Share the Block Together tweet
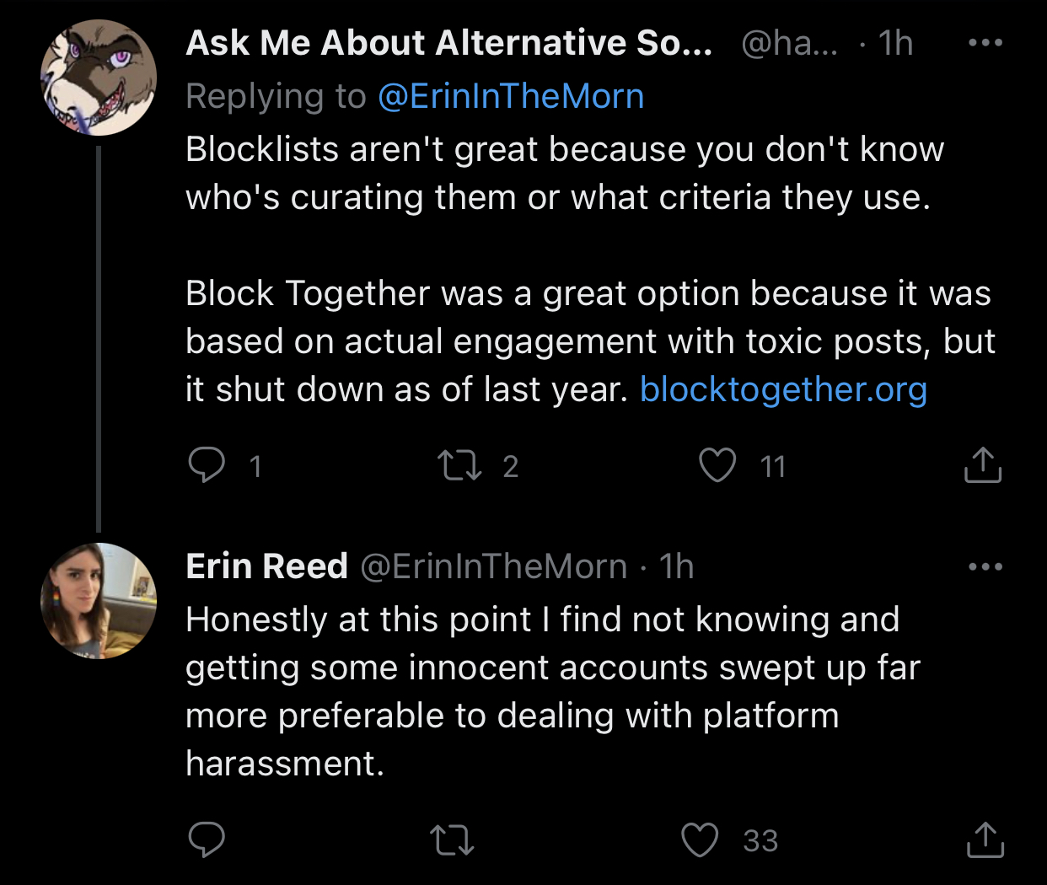The width and height of the screenshot is (1047, 885). 982,465
